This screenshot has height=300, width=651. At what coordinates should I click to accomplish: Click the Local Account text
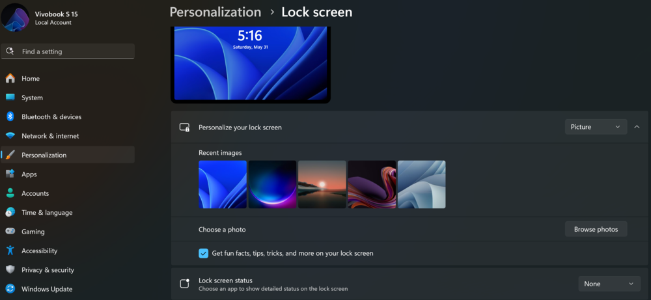tap(53, 22)
